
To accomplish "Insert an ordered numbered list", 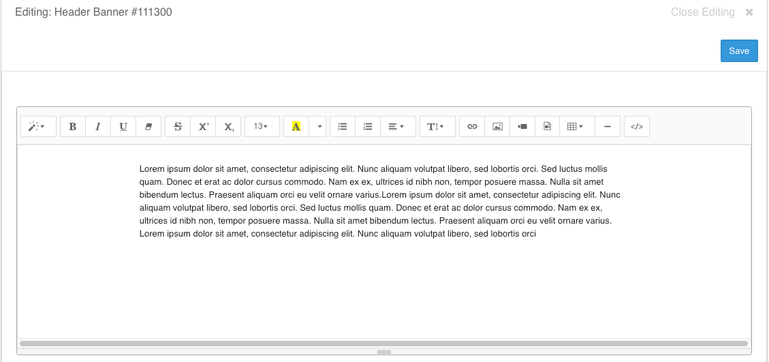I will [368, 127].
